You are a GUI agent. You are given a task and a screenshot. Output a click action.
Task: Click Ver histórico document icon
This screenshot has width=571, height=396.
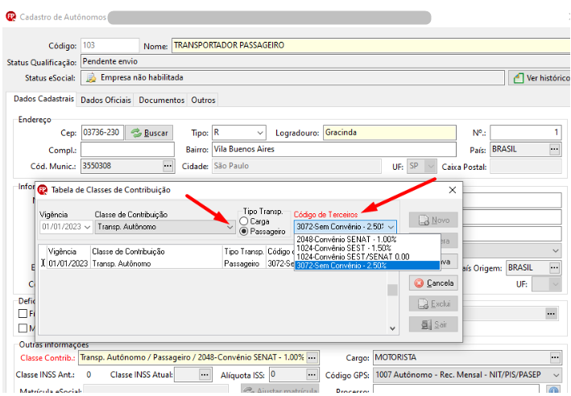tap(519, 78)
